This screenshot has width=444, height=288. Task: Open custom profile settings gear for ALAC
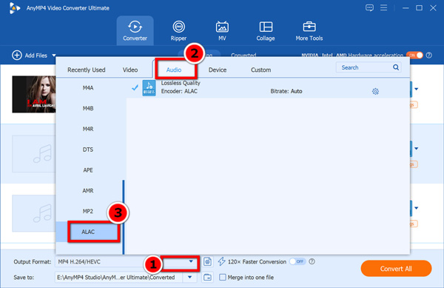(x=375, y=91)
